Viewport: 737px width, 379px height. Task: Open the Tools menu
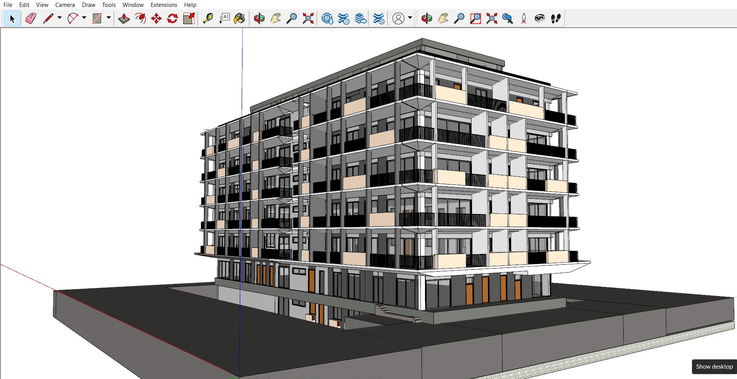click(x=109, y=5)
